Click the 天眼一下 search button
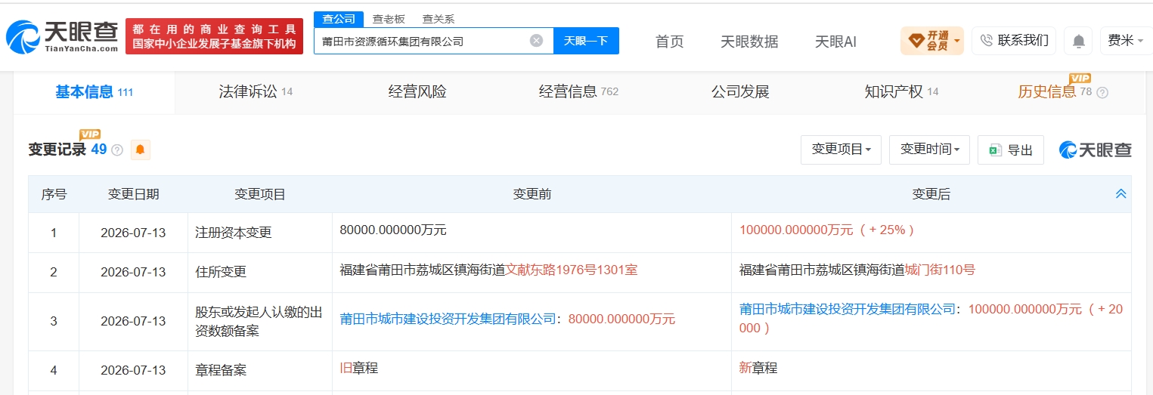 pos(586,41)
